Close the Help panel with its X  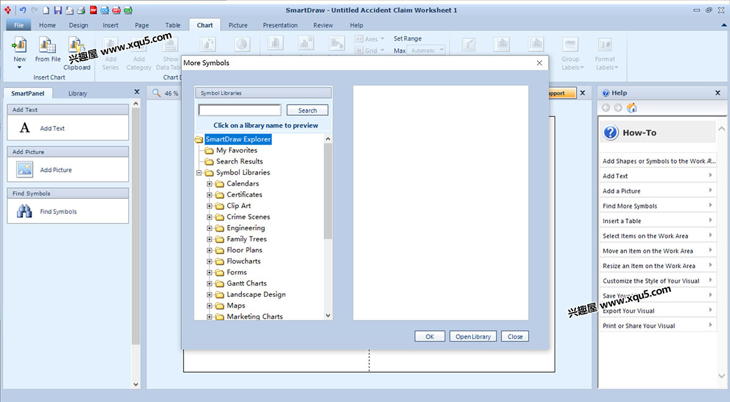(x=718, y=92)
